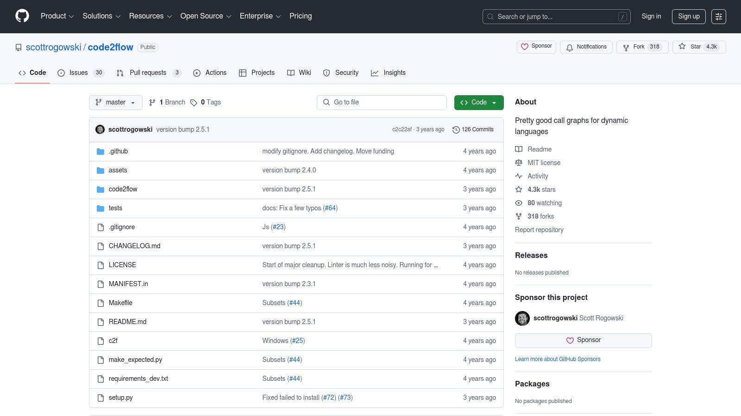The height and width of the screenshot is (416, 741).
Task: Select the Code tab
Action: coord(32,73)
